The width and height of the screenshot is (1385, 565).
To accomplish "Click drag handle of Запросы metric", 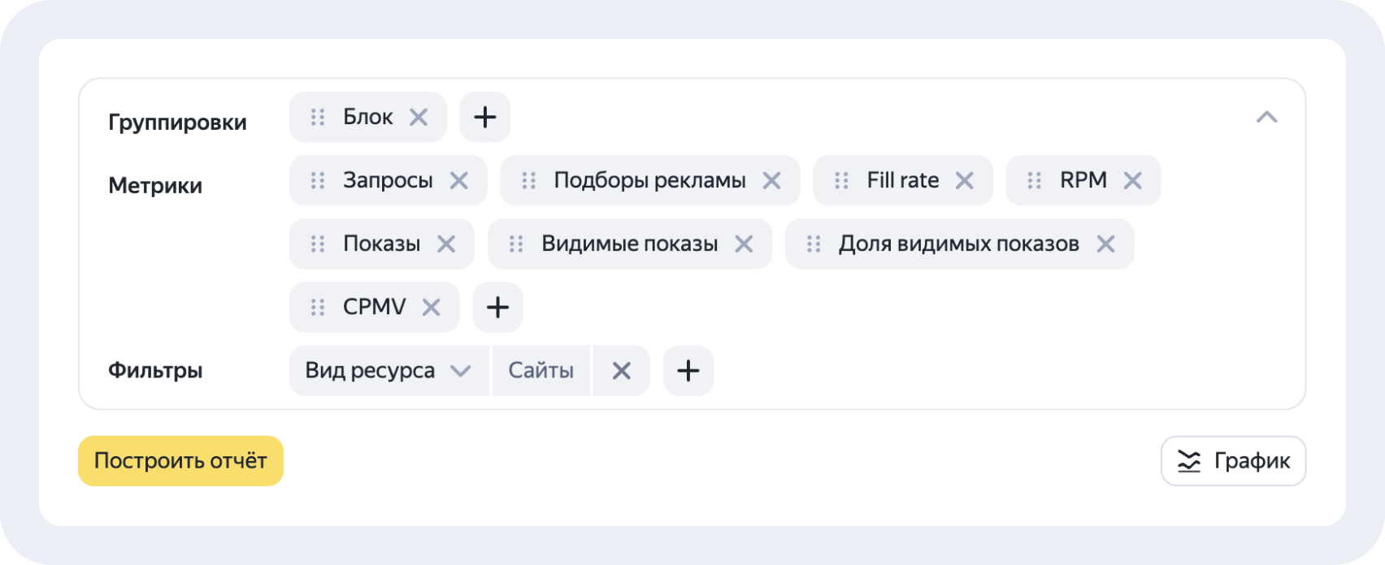I will click(318, 181).
